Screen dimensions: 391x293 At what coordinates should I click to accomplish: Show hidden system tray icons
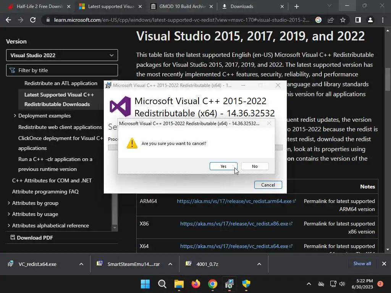pyautogui.click(x=309, y=284)
